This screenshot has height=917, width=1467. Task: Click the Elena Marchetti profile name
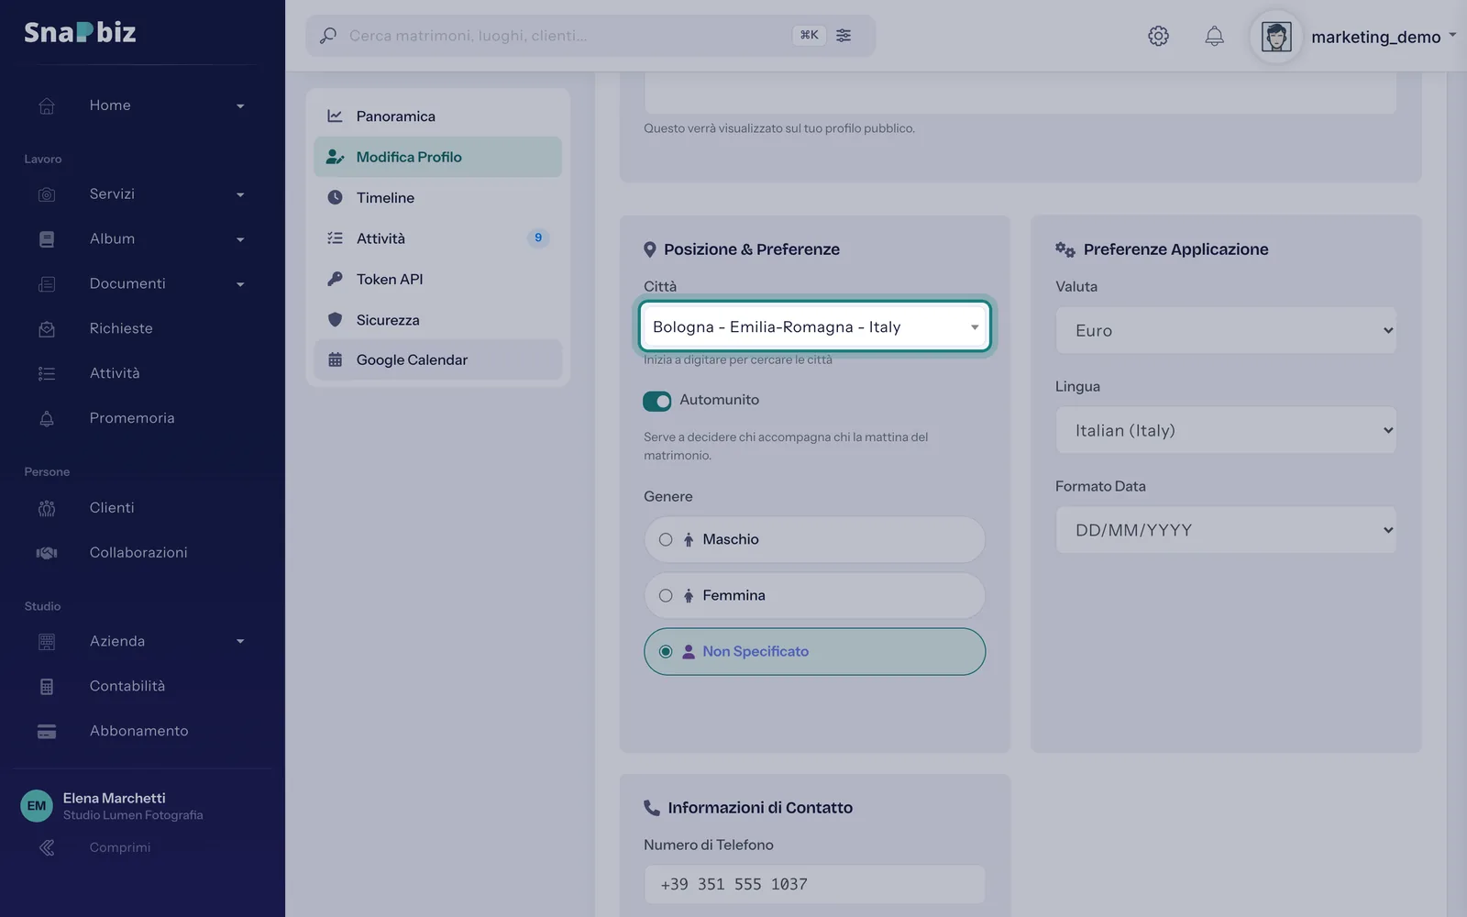click(x=115, y=798)
